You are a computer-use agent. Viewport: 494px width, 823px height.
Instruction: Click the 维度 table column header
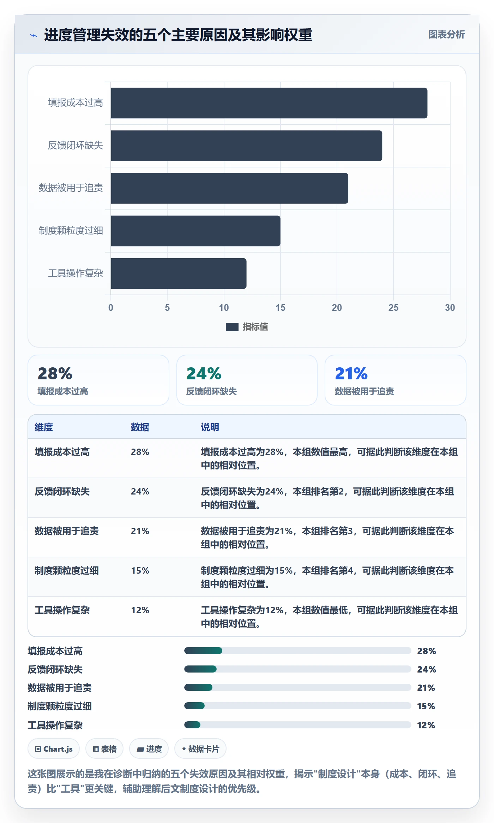(x=44, y=427)
